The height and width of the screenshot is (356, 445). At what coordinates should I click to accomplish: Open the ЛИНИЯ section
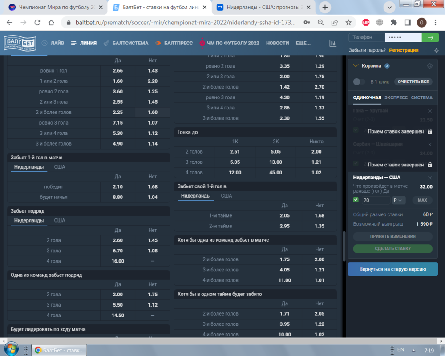(x=84, y=43)
